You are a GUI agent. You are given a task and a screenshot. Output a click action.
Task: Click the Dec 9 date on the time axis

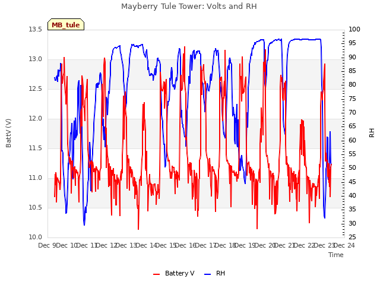click(47, 246)
